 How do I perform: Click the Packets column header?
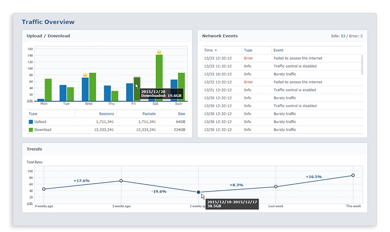149,114
